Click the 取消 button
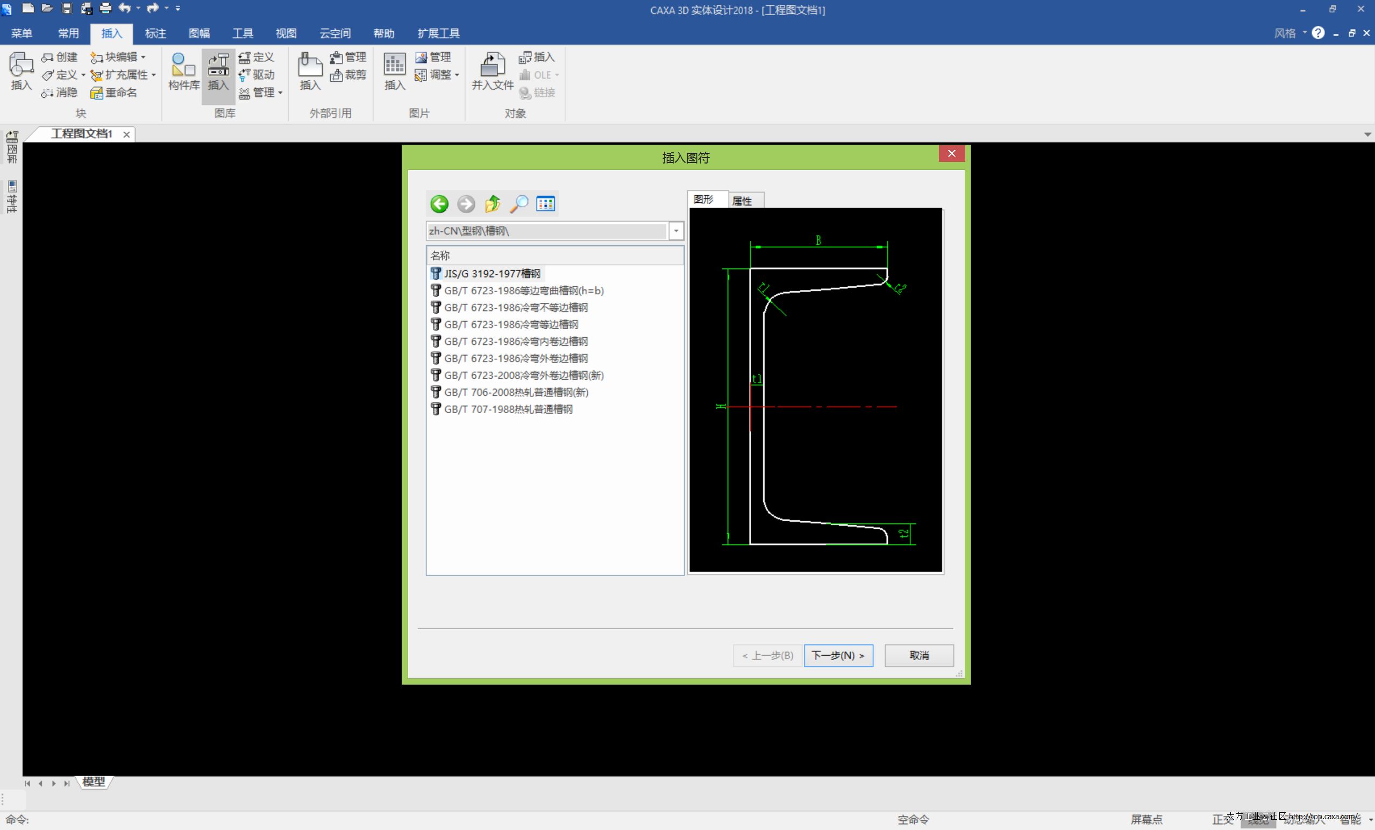The width and height of the screenshot is (1375, 830). (x=918, y=655)
